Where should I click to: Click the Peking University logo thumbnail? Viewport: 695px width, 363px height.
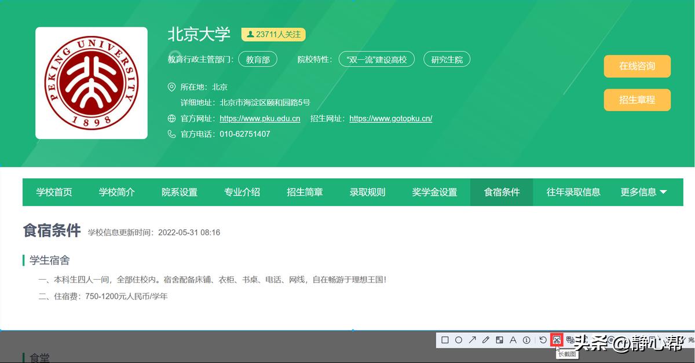click(x=91, y=82)
